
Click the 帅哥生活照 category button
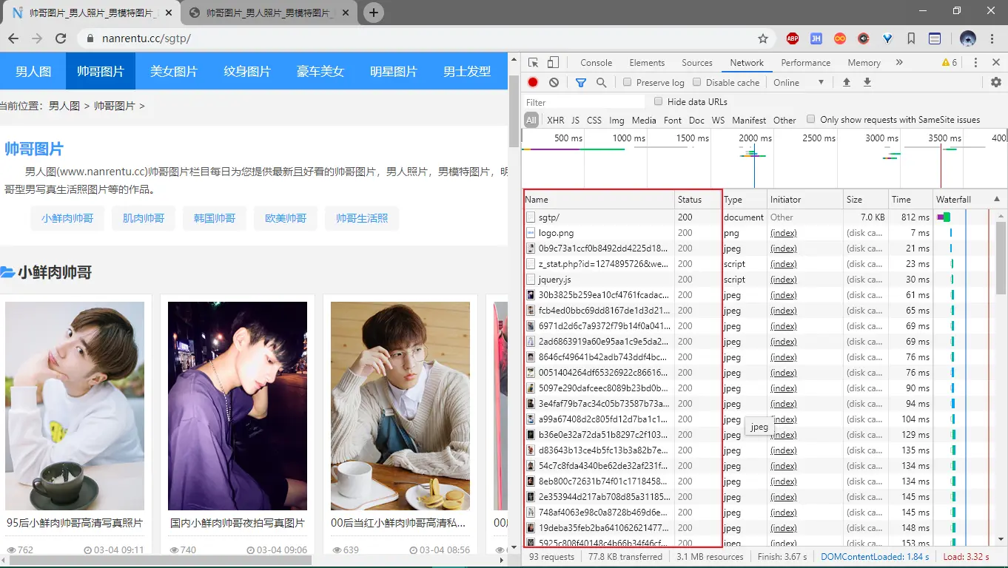point(362,218)
